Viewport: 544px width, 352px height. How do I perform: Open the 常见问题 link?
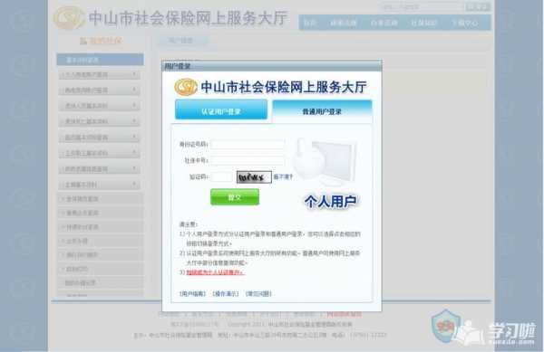258,293
